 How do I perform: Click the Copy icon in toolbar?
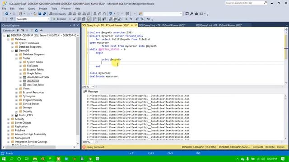coord(99,14)
